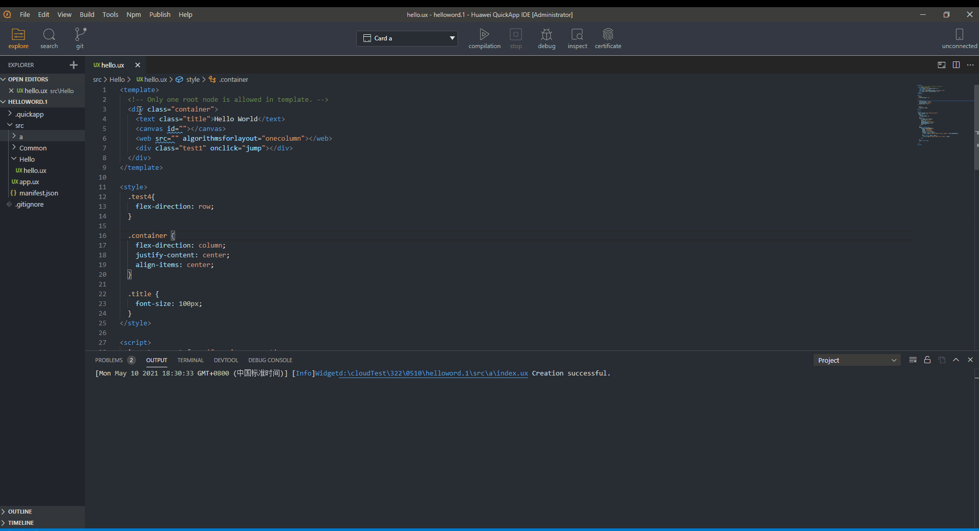Screen dimensions: 979x531
Task: Switch to the DEVTOOL tab
Action: tap(226, 360)
